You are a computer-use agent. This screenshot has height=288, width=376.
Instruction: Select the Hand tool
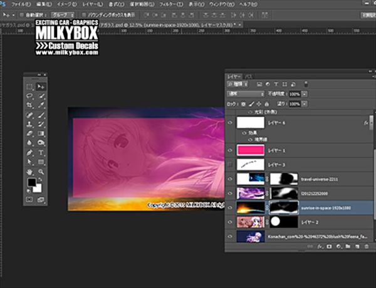(x=29, y=172)
